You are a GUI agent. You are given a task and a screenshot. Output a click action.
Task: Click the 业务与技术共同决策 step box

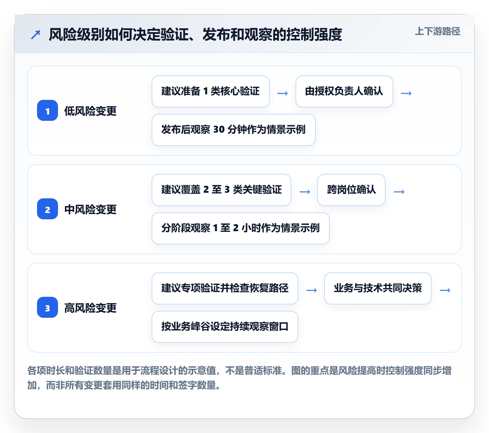378,288
